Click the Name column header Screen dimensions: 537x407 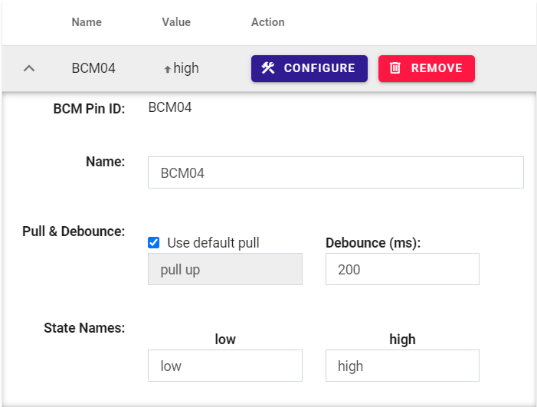coord(87,22)
